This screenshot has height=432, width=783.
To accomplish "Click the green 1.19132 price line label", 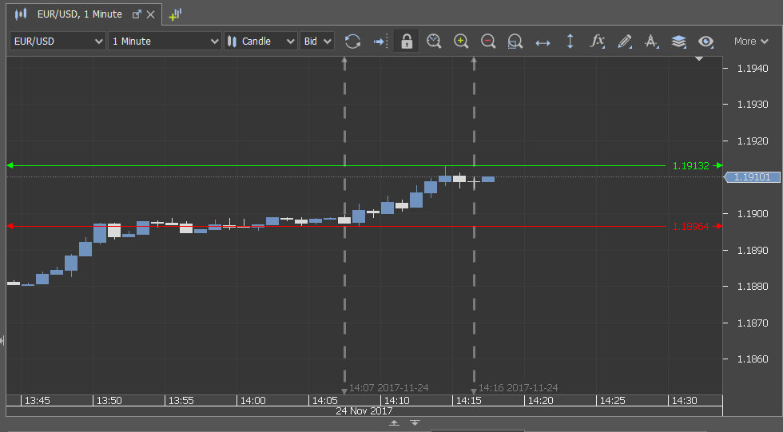I will coord(690,165).
